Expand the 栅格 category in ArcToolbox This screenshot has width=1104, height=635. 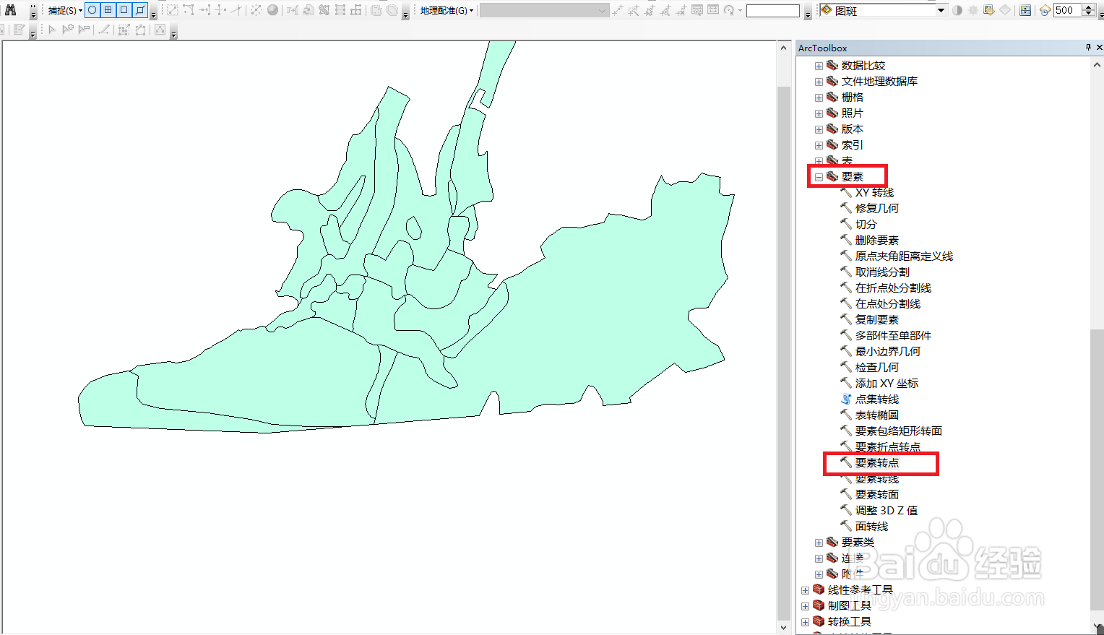tap(818, 97)
